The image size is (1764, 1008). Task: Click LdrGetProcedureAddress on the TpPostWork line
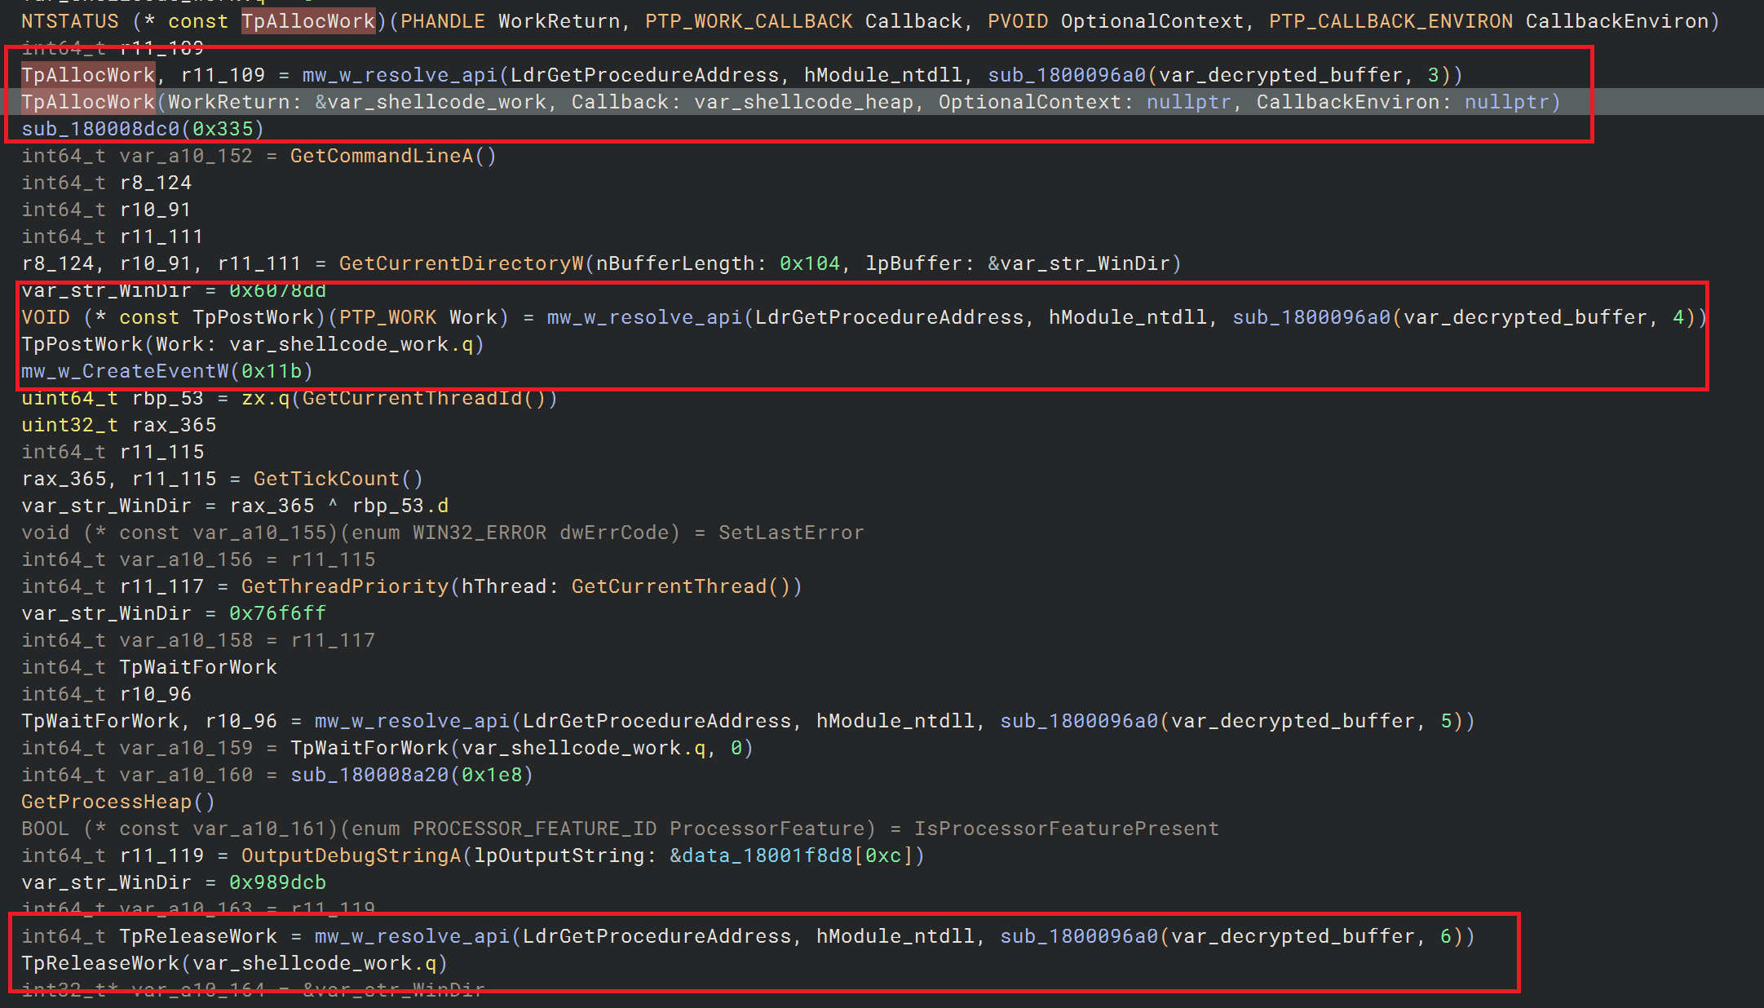point(889,317)
